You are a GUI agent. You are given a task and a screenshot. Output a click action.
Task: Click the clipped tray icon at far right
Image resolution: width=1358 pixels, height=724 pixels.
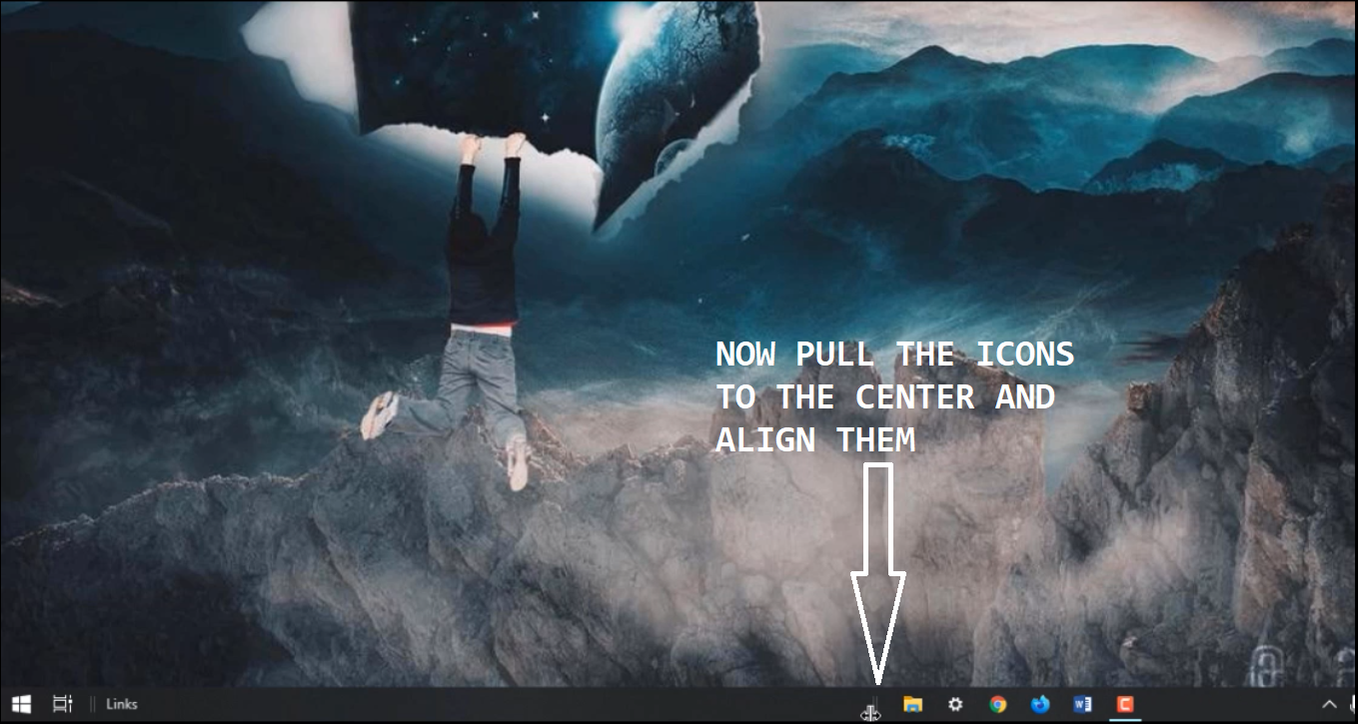pyautogui.click(x=1352, y=704)
